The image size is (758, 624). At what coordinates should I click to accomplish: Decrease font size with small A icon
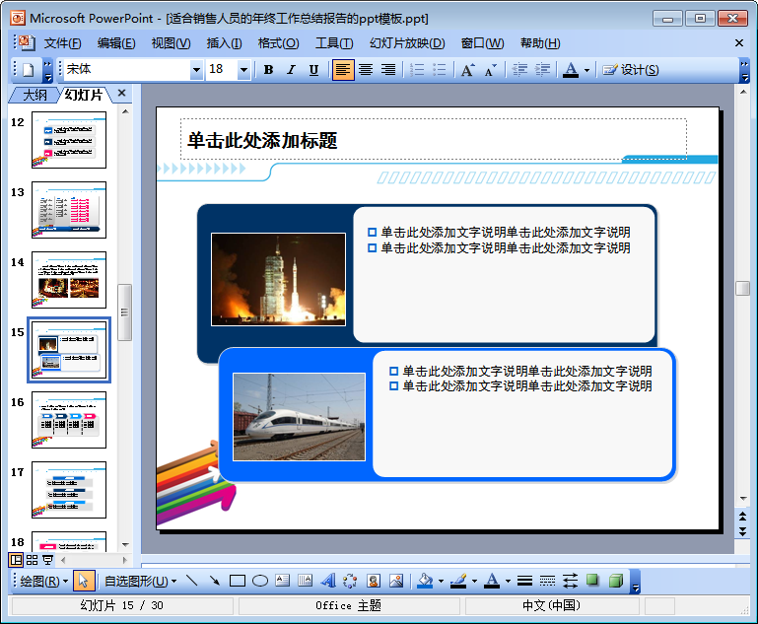[490, 70]
